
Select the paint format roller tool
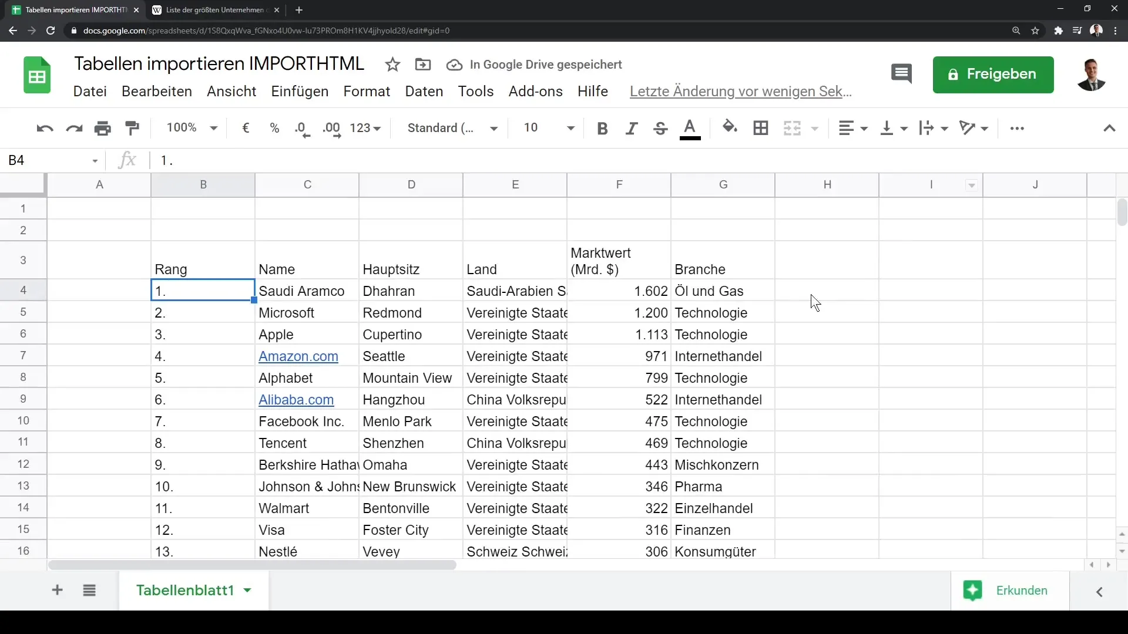click(x=132, y=128)
